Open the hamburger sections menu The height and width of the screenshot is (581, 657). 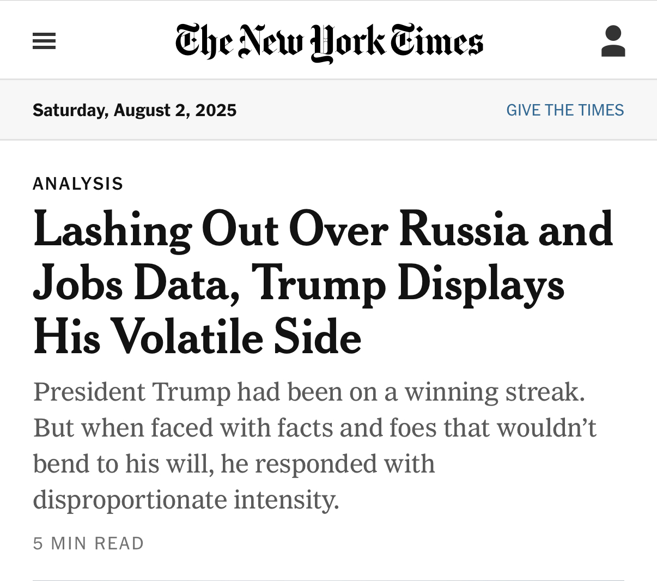pos(44,41)
